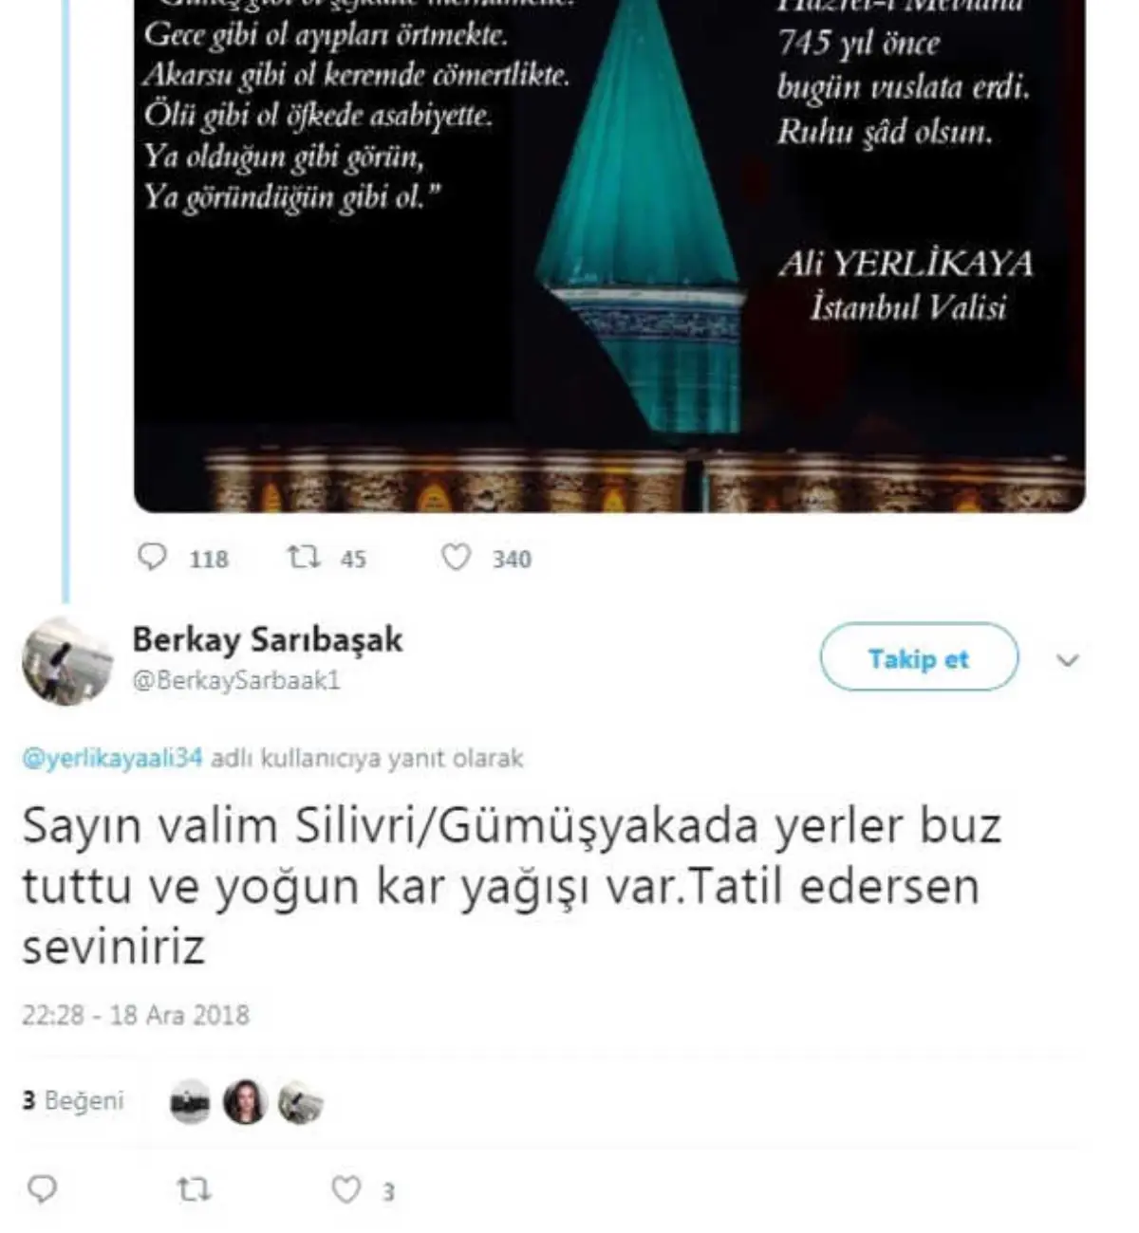The image size is (1139, 1233).
Task: Open the Berkay Sarıbaşak display name
Action: (x=268, y=639)
